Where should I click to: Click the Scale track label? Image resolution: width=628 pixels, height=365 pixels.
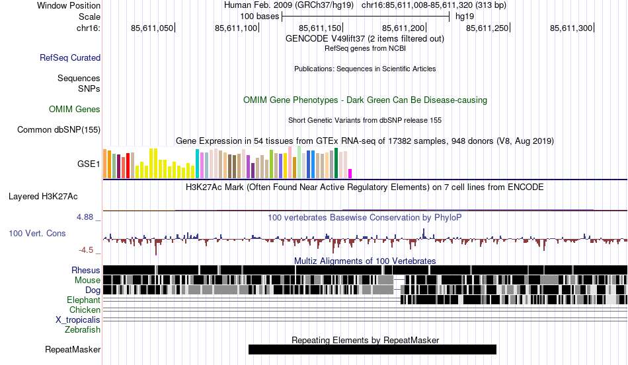(x=89, y=17)
